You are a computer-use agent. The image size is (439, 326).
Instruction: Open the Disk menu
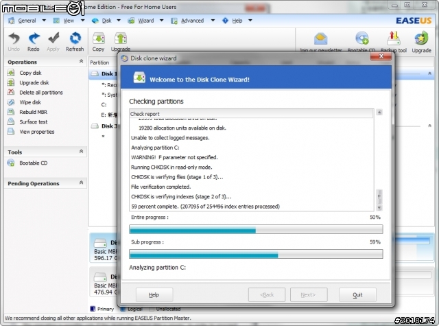point(107,21)
